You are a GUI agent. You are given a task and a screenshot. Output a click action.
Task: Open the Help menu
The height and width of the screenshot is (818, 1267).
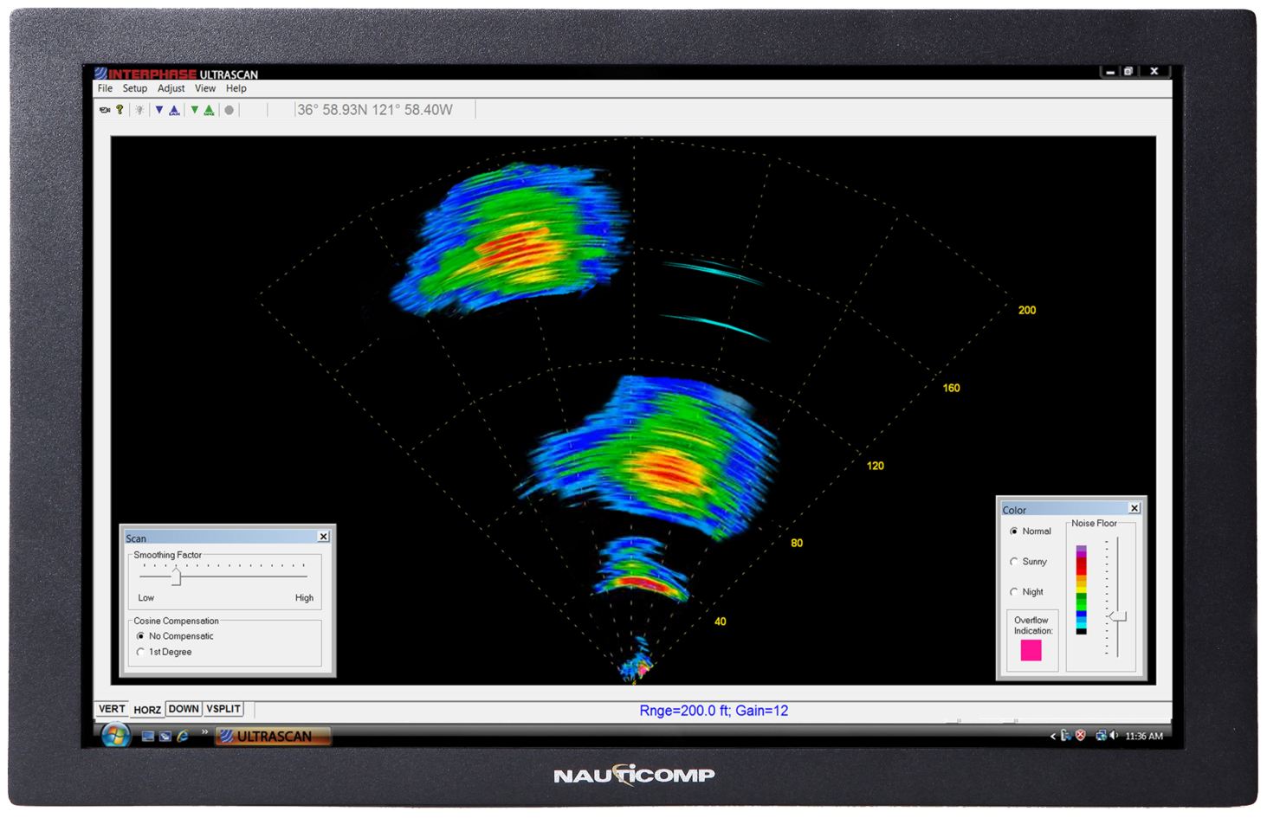tap(236, 88)
